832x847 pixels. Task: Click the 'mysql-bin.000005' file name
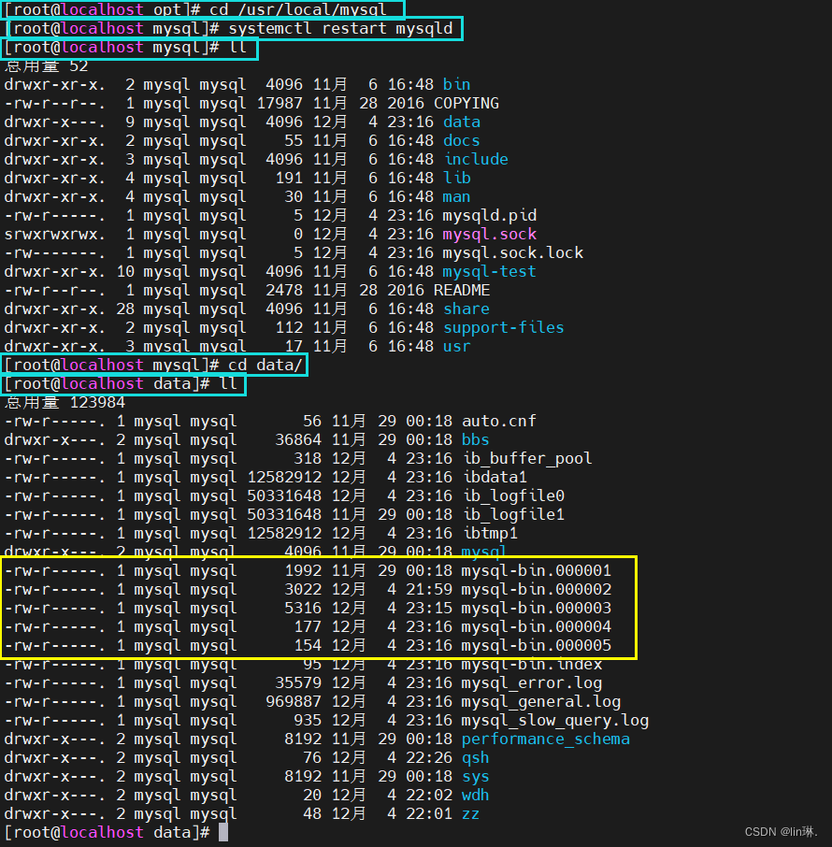click(537, 645)
